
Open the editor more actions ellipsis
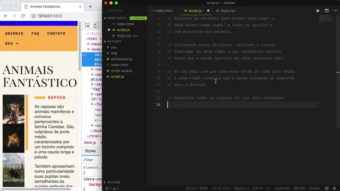click(x=335, y=11)
